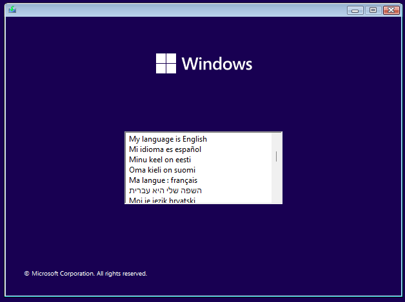Choose "Ma langue : français" row
The width and height of the screenshot is (405, 302).
[x=199, y=180]
